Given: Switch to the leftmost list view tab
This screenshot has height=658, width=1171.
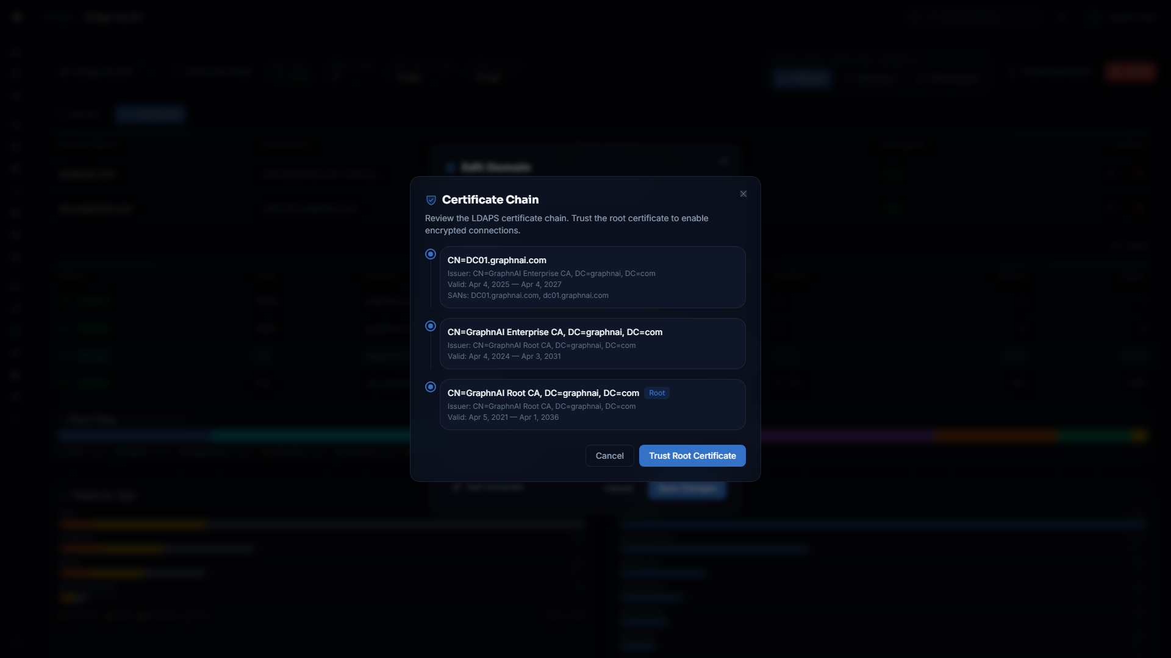Looking at the screenshot, I should [79, 114].
